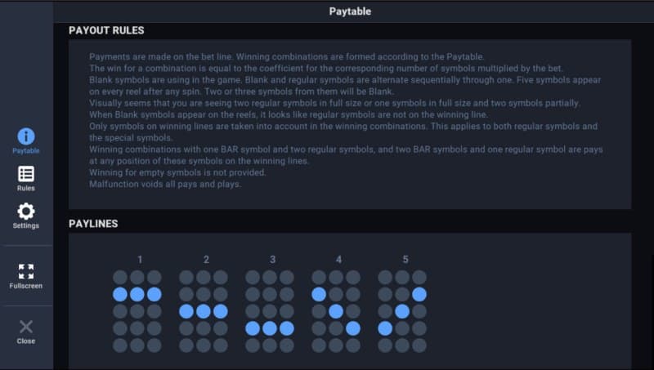Click the PAYOUT RULES section heading
Viewport: 654px width, 370px height.
point(106,30)
